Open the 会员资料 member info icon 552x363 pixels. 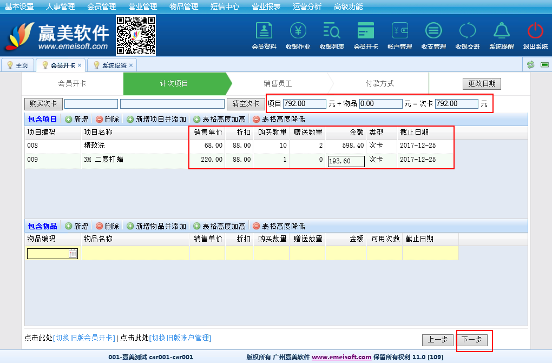(264, 36)
